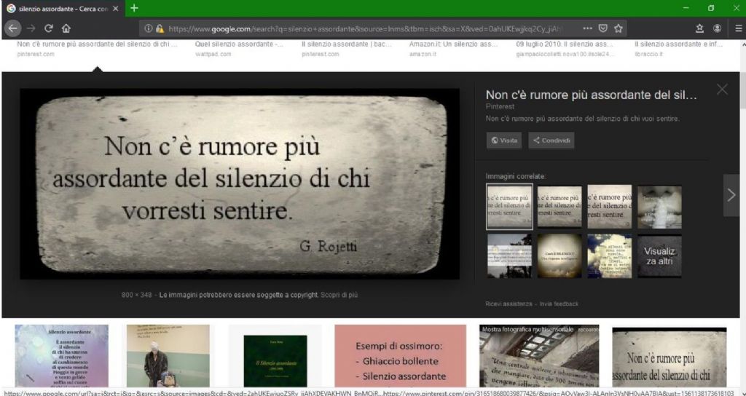This screenshot has height=396, width=746.
Task: Open the 'Scopri di più' copyright link
Action: [x=339, y=295]
